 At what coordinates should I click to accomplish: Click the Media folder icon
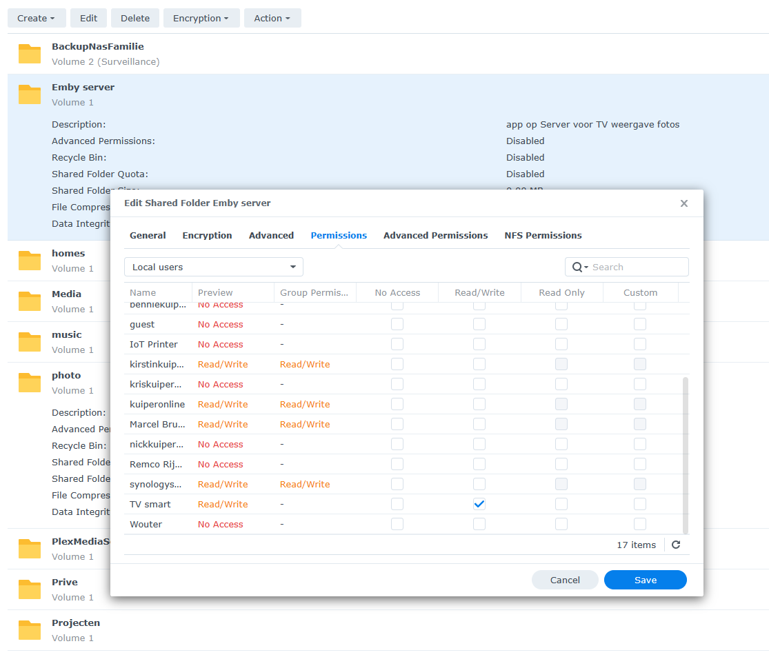tap(30, 301)
